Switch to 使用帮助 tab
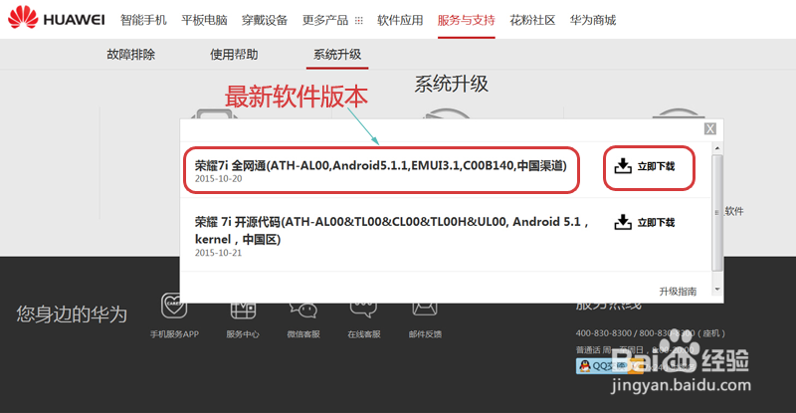Viewport: 796px width, 413px height. click(234, 55)
